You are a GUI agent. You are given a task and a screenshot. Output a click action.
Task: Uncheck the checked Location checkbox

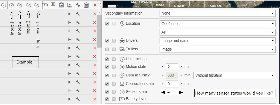[107, 24]
